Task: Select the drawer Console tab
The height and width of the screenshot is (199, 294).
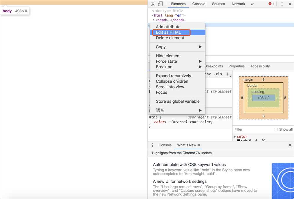Action: click(165, 145)
